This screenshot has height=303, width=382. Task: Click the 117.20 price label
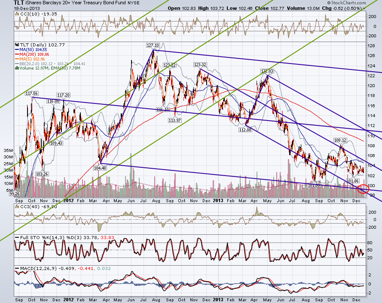pos(63,95)
